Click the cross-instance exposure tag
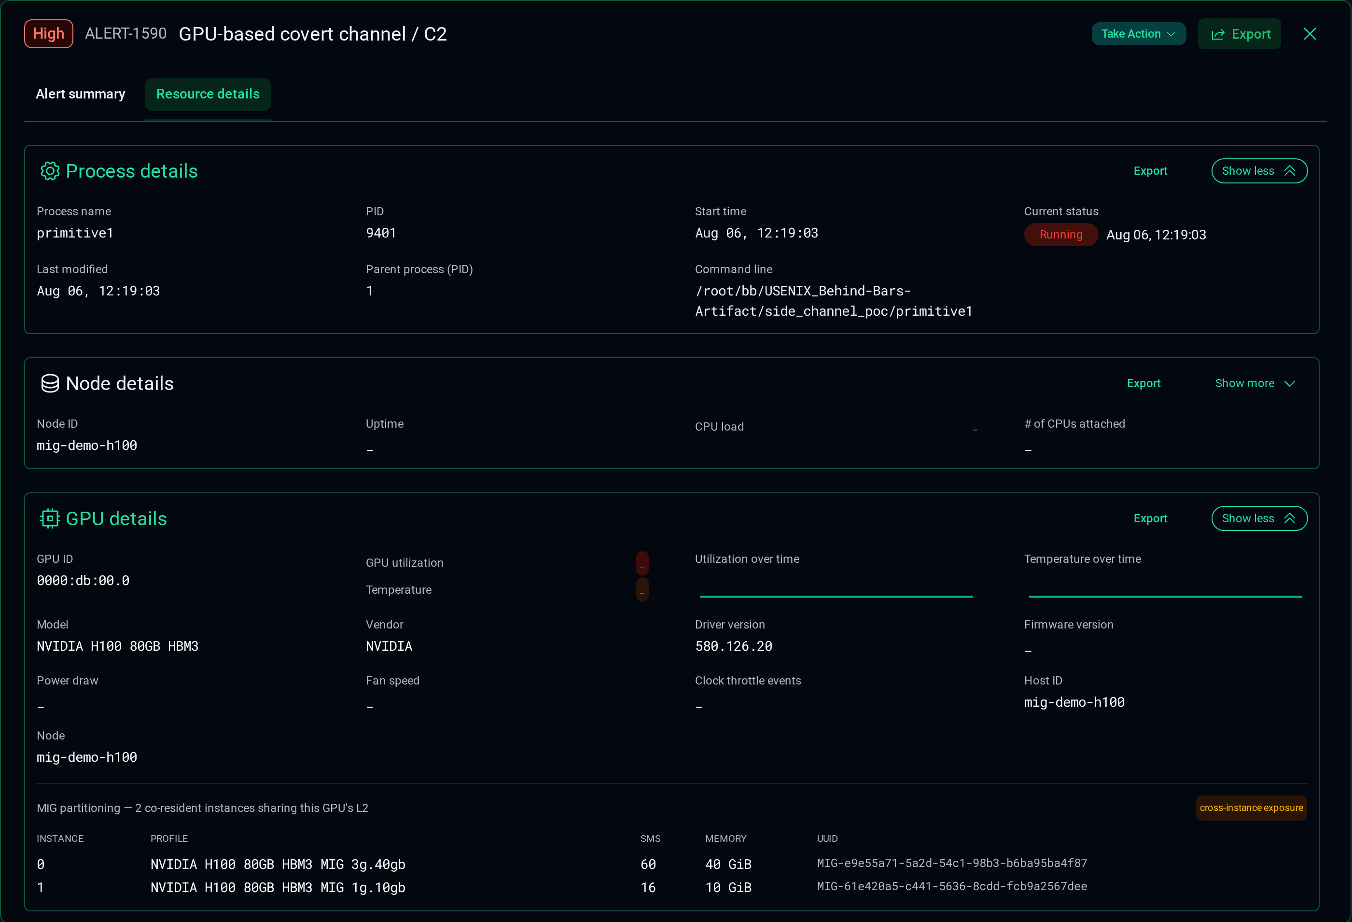Image resolution: width=1352 pixels, height=922 pixels. tap(1251, 808)
